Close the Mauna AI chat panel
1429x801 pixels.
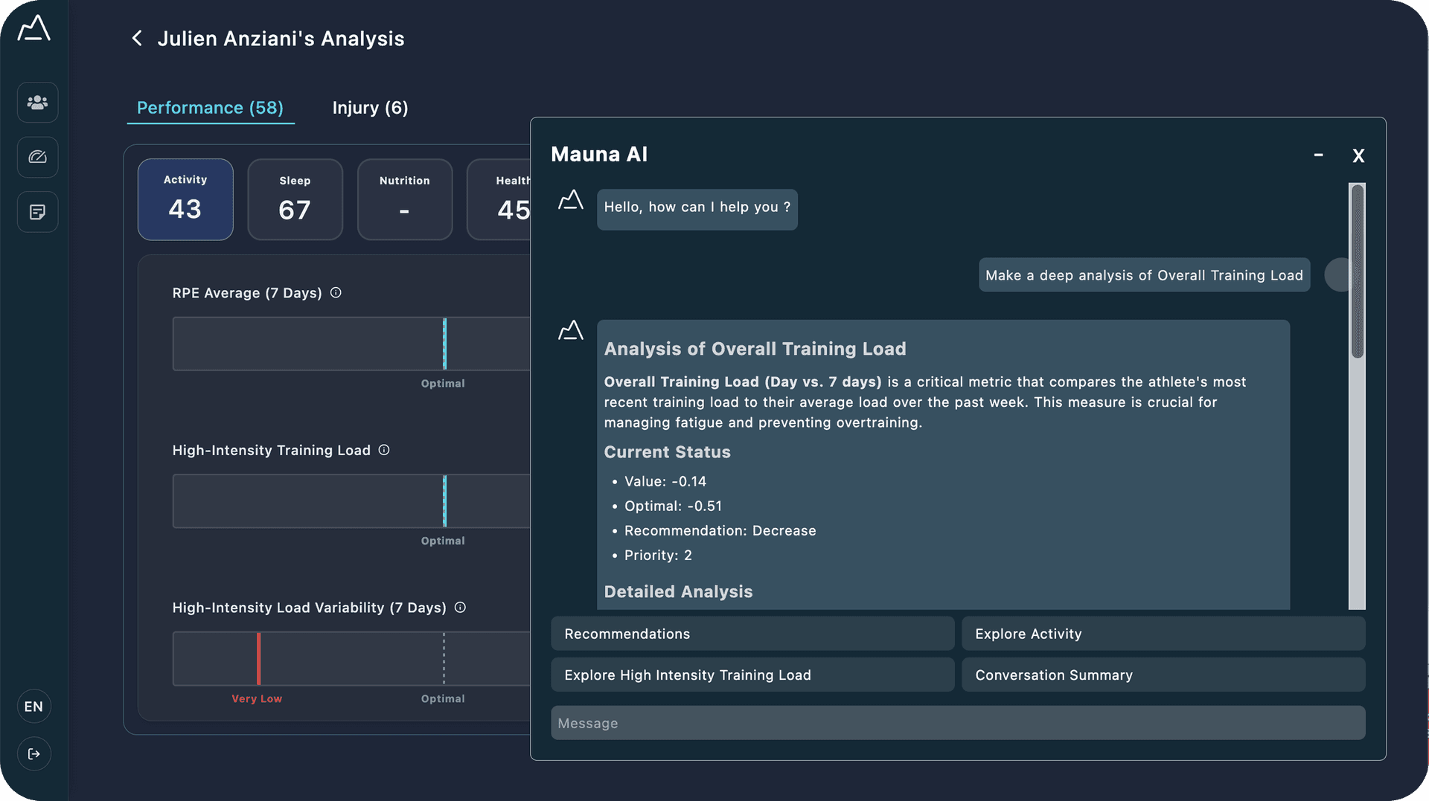coord(1358,155)
